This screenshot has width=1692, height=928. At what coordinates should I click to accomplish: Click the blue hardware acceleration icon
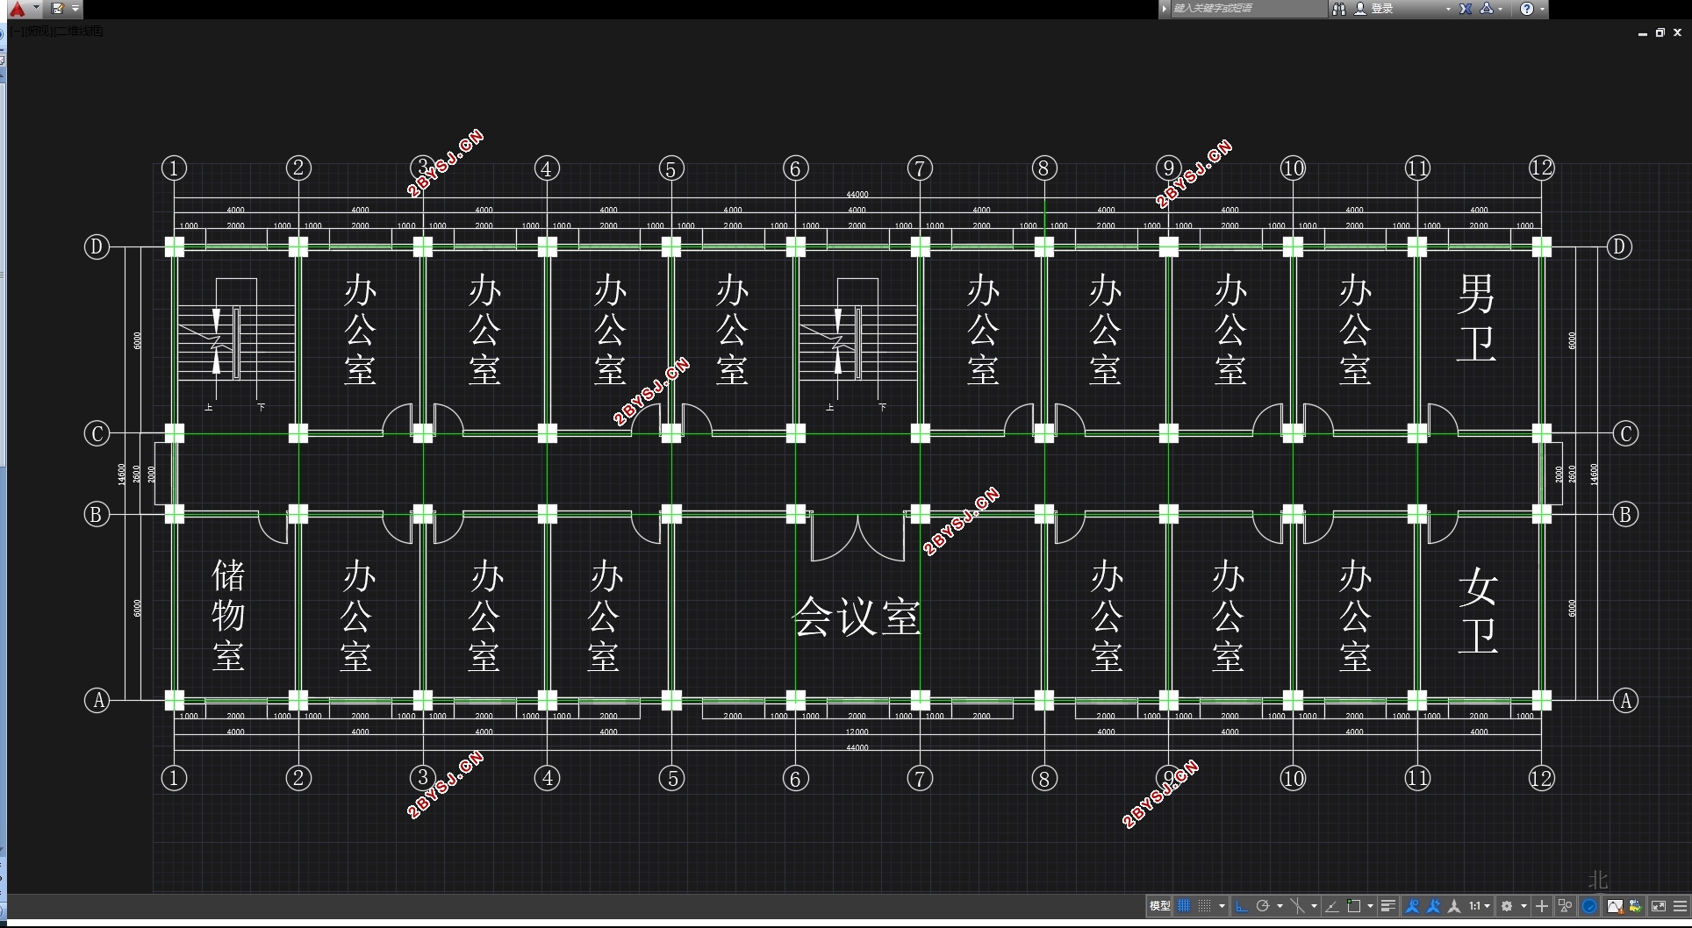(x=1589, y=906)
